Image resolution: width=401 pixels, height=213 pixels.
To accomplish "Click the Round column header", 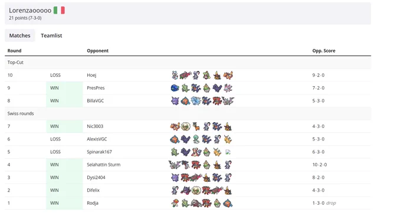I will click(x=14, y=51).
